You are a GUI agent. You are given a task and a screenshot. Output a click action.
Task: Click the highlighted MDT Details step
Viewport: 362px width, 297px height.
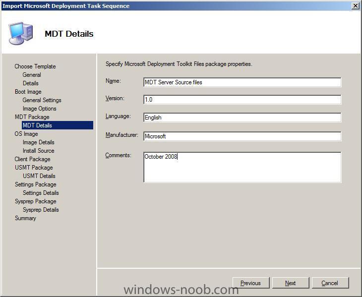58,125
